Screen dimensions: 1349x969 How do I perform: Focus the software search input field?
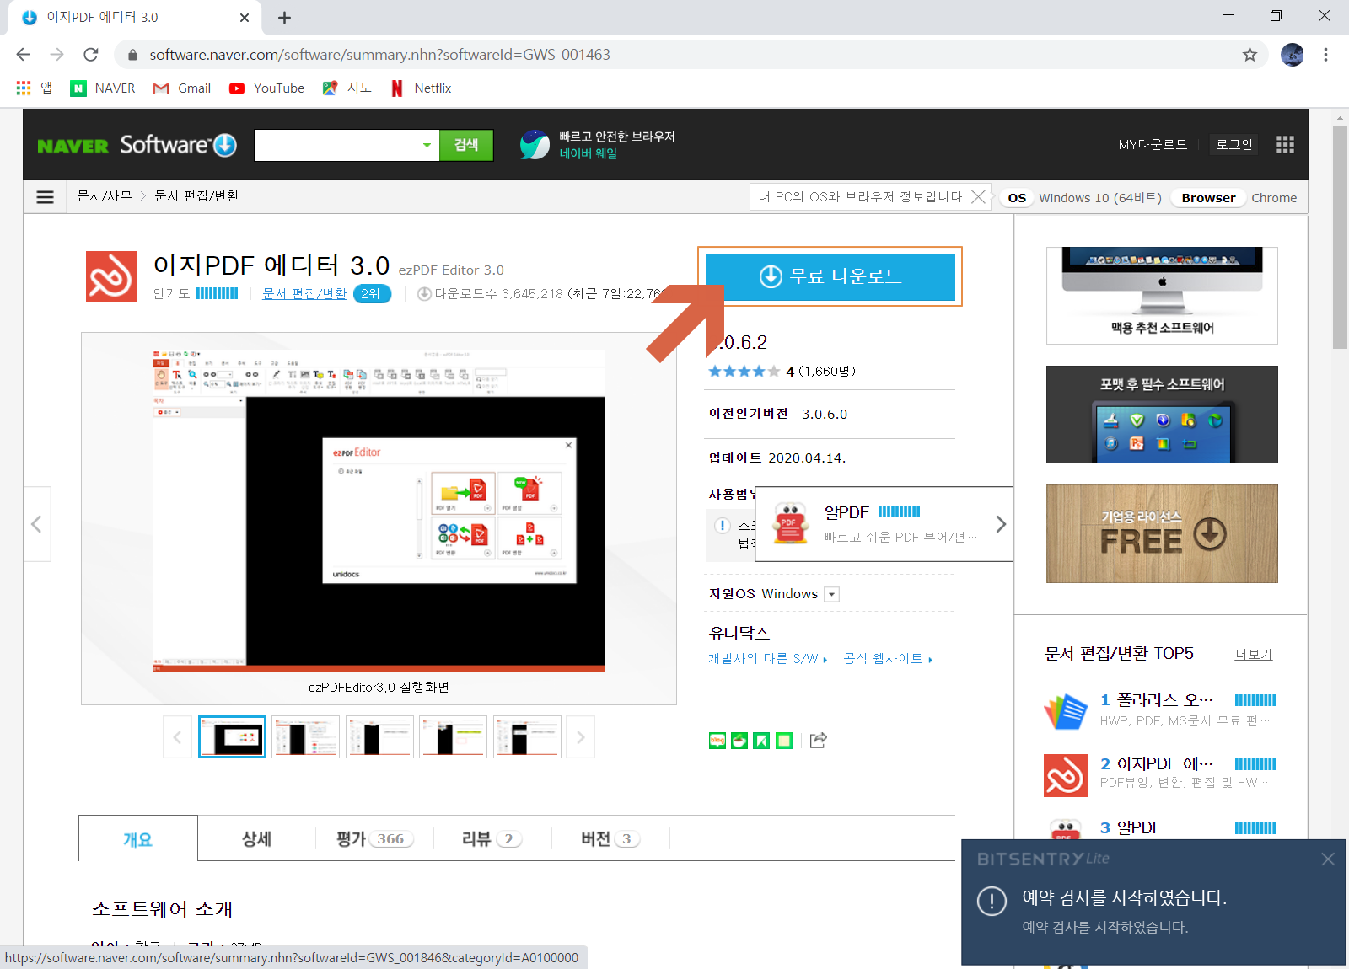pos(336,145)
